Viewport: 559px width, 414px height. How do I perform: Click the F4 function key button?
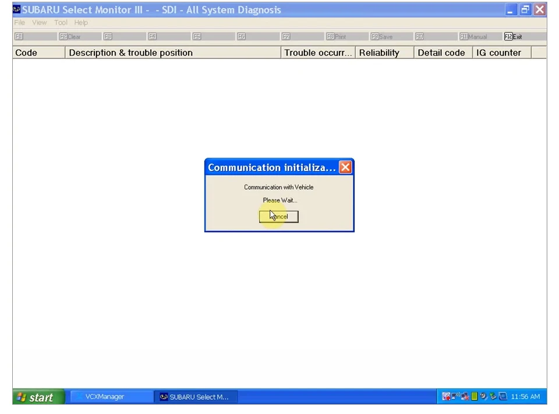click(x=169, y=36)
